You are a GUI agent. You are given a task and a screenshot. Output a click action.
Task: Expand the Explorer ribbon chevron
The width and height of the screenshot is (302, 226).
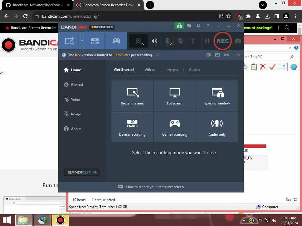click(290, 48)
